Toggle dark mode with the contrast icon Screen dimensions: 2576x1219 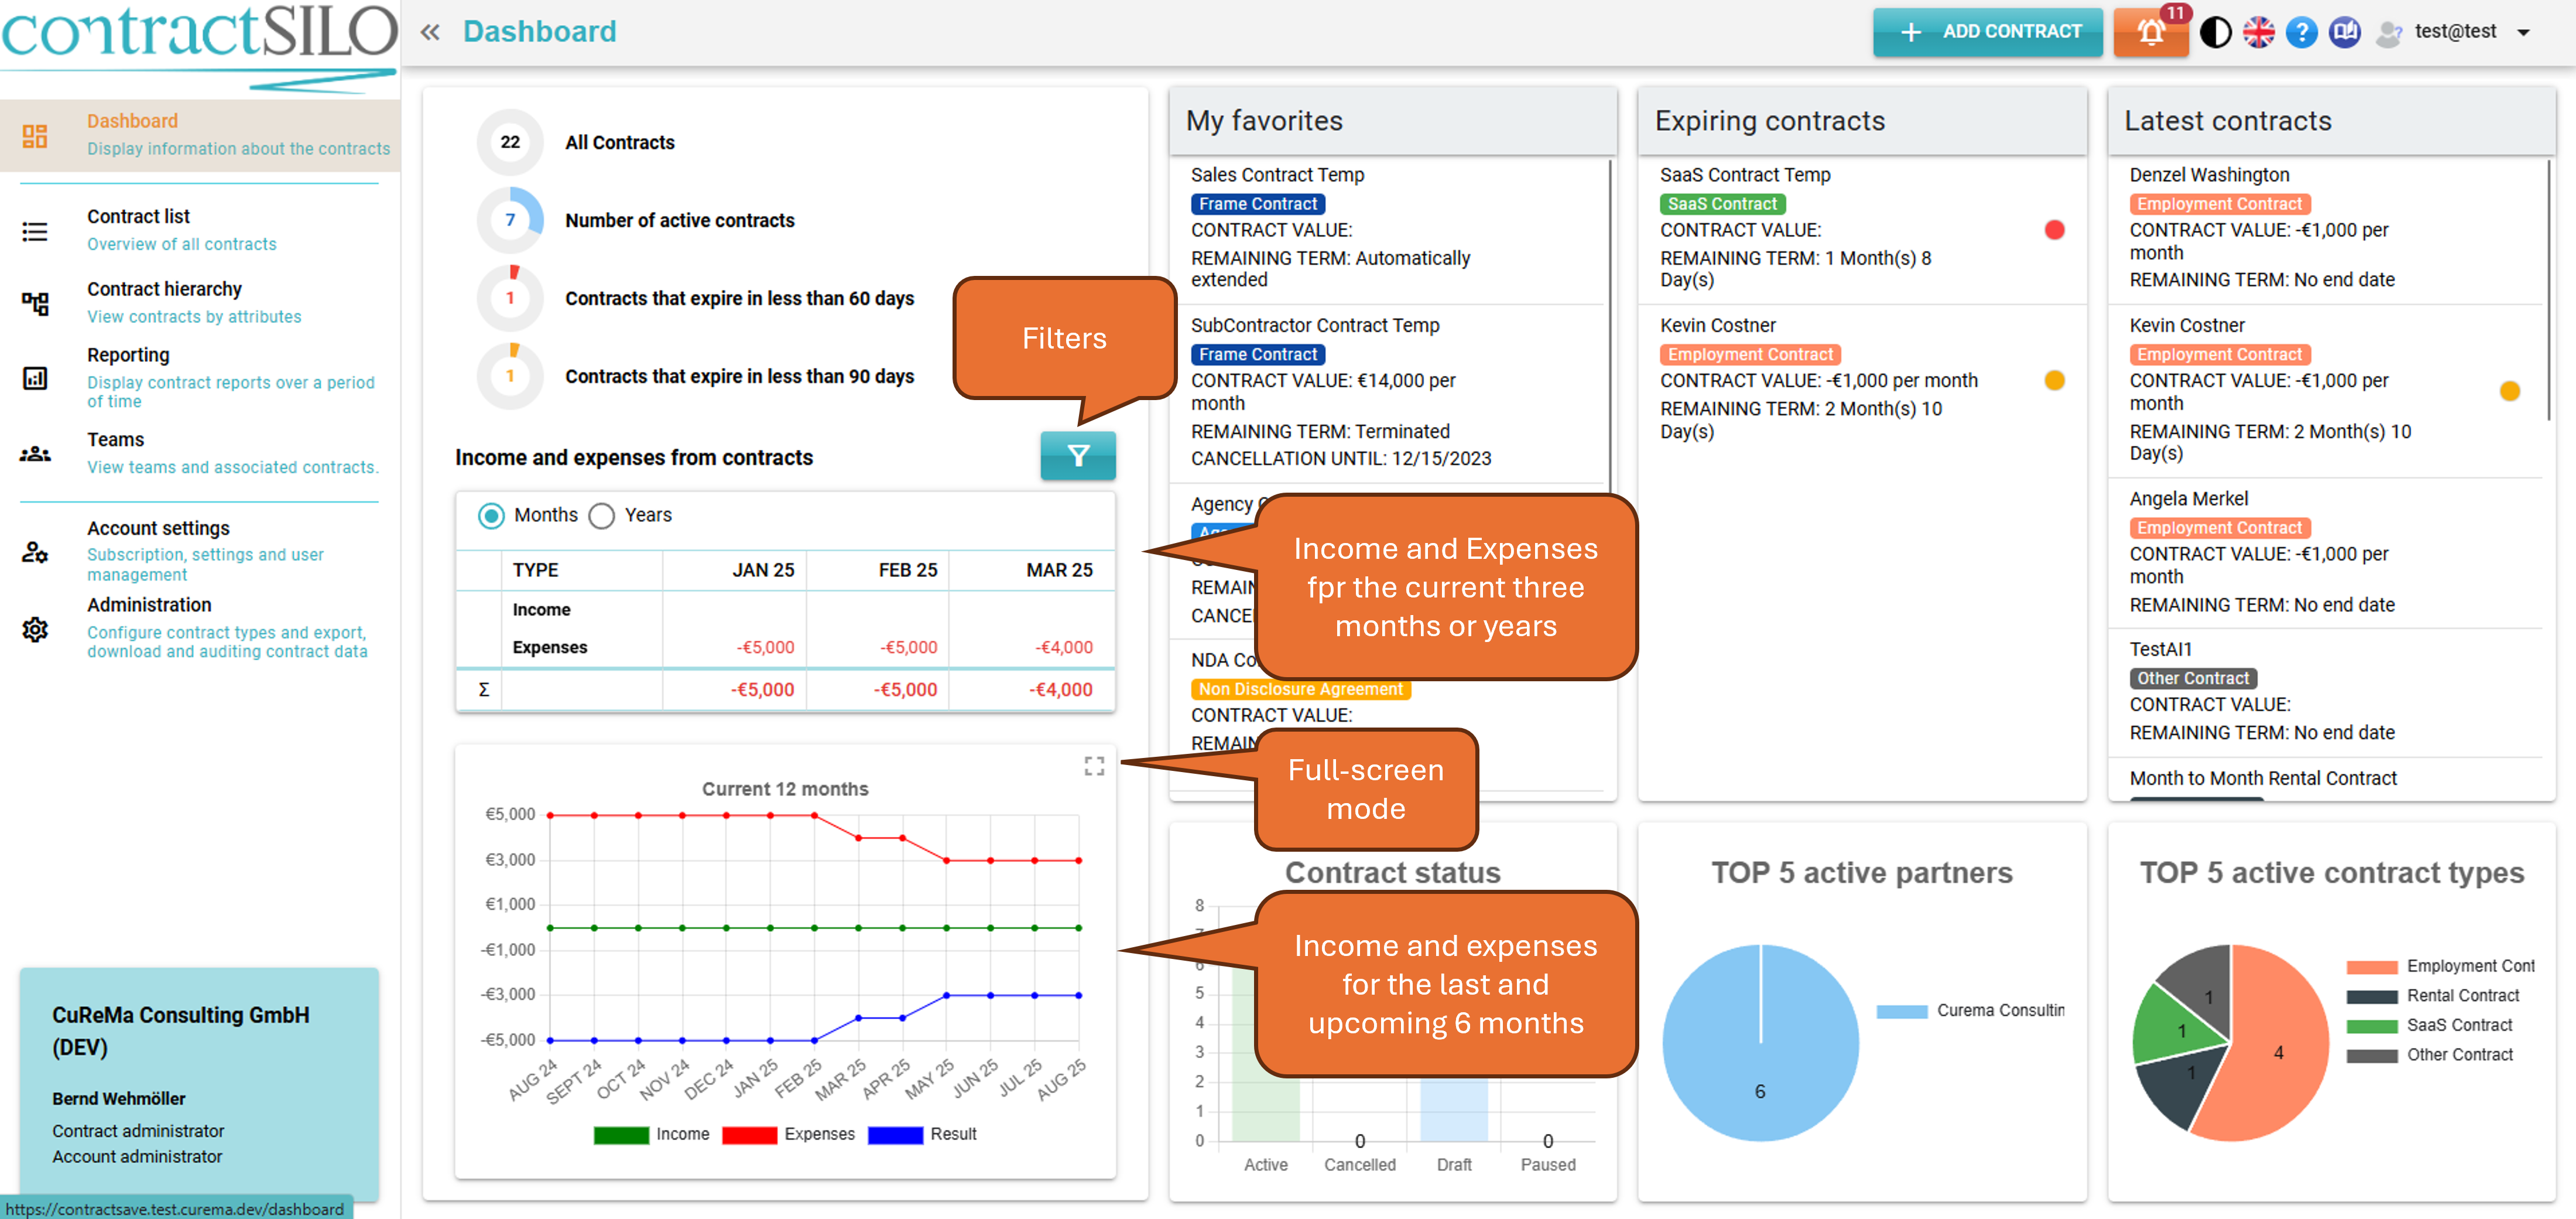2215,31
